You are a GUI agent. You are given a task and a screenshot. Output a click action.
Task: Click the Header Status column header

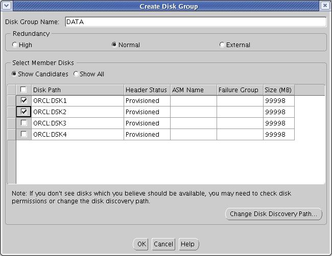pyautogui.click(x=147, y=90)
